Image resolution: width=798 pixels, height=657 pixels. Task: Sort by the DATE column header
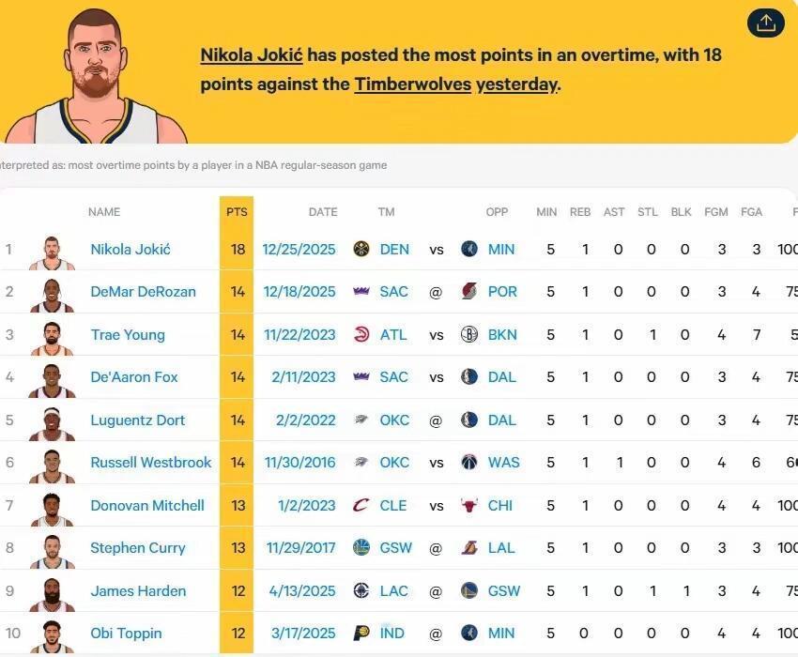323,212
